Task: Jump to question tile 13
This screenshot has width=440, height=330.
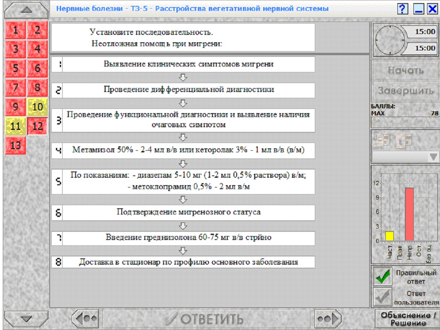Action: click(x=15, y=145)
